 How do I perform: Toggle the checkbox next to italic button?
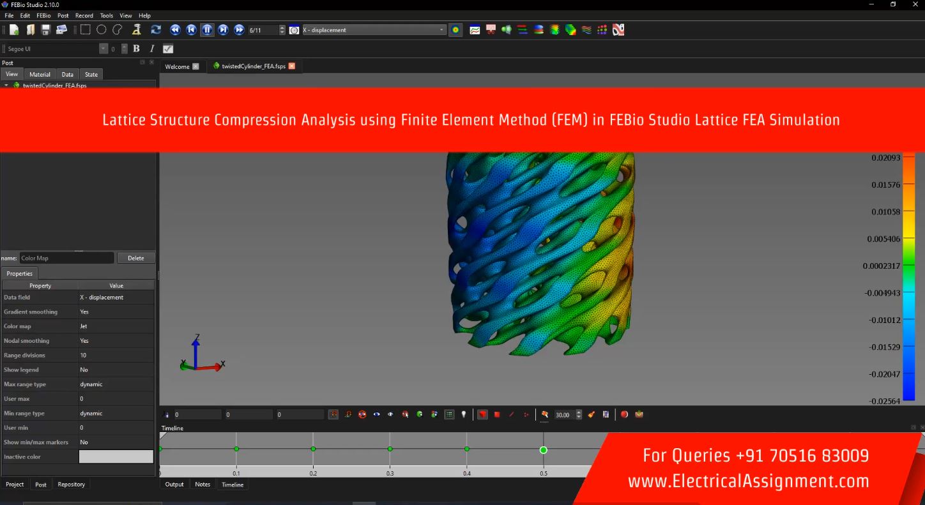(168, 49)
